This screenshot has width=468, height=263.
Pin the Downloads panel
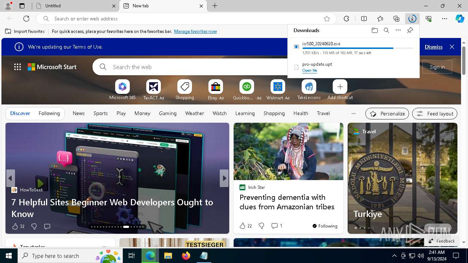tap(410, 30)
